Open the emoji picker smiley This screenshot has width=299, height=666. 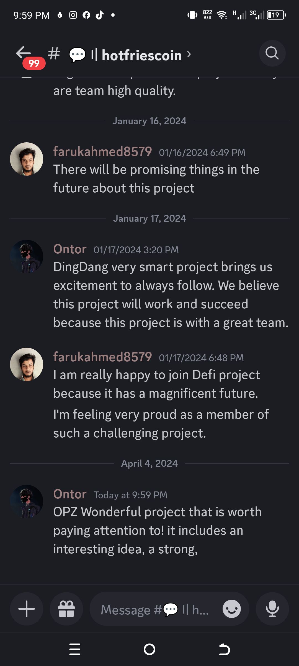click(232, 609)
